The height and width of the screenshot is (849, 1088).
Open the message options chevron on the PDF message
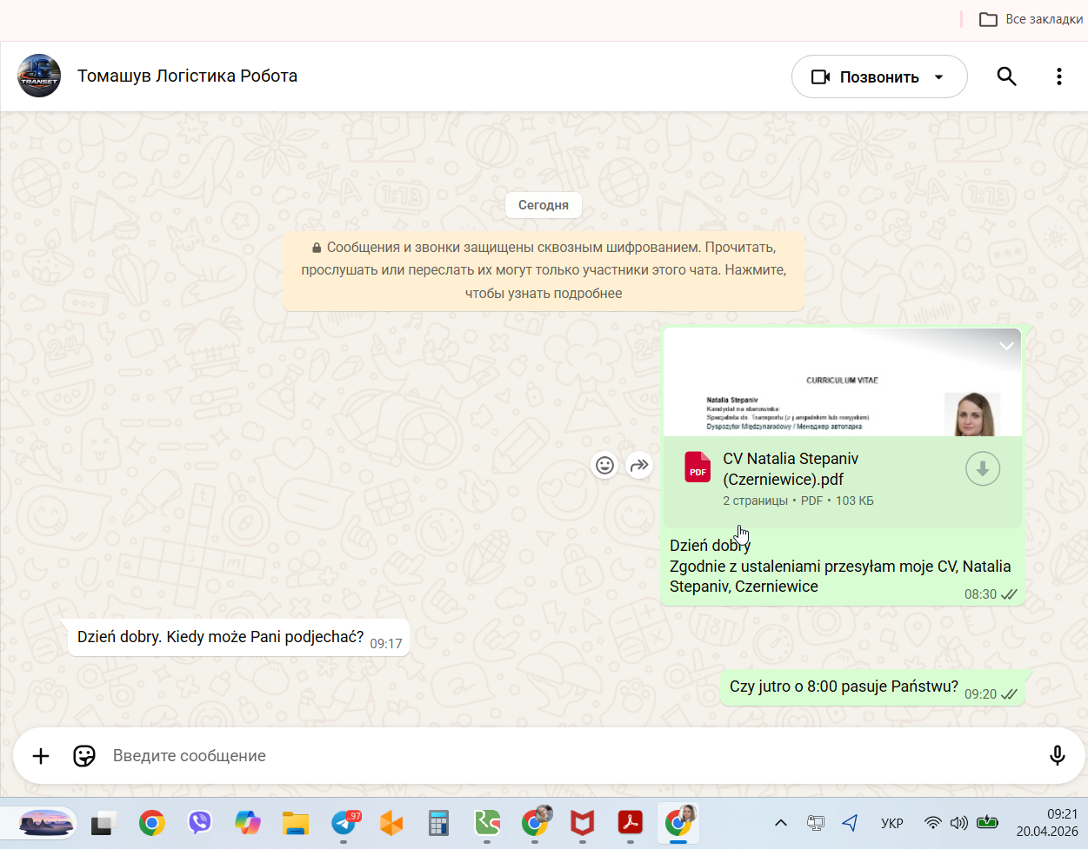click(x=1006, y=345)
